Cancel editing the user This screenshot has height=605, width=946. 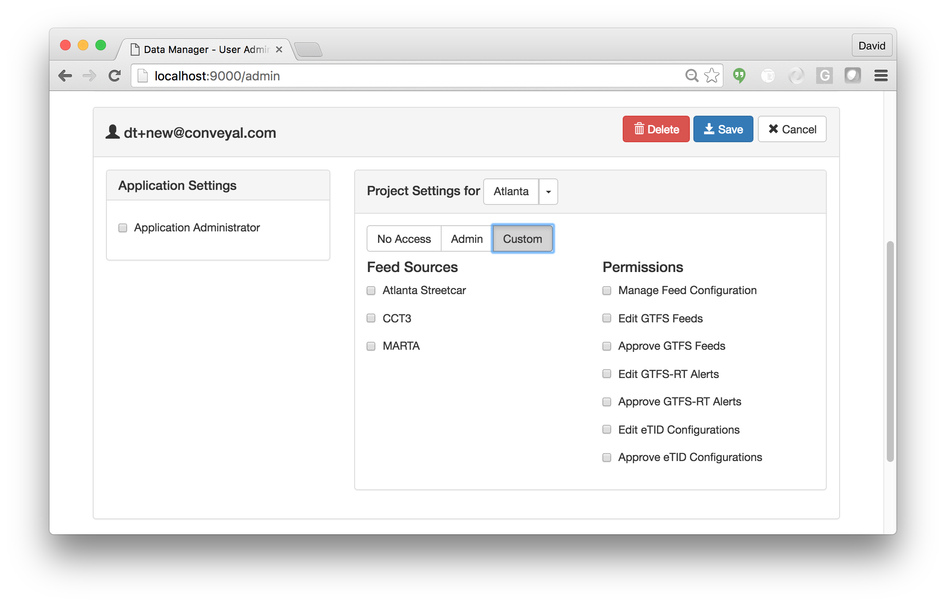tap(792, 129)
